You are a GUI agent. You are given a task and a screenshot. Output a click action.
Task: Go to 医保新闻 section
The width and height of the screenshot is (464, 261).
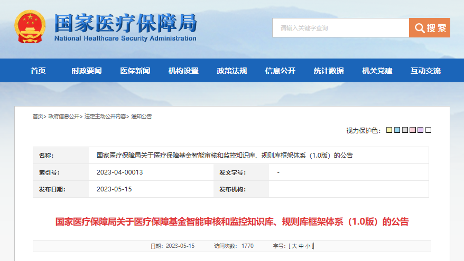point(135,71)
